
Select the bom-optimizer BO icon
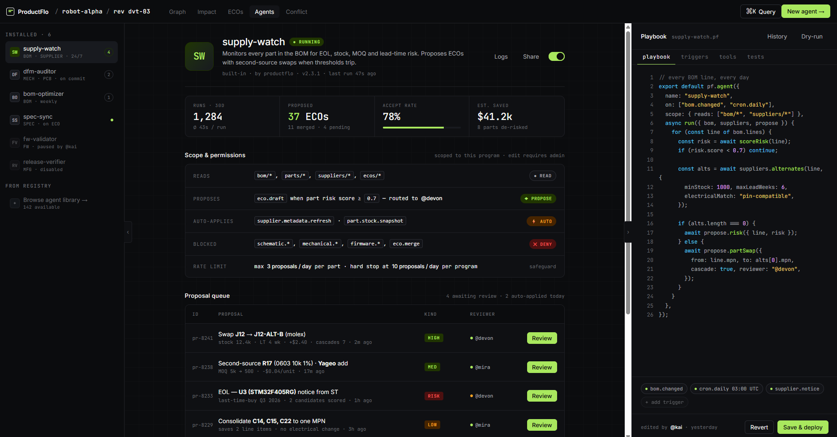[x=15, y=98]
